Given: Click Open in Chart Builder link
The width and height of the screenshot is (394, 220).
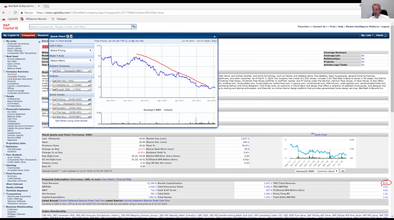Looking at the screenshot, I should click(x=61, y=41).
